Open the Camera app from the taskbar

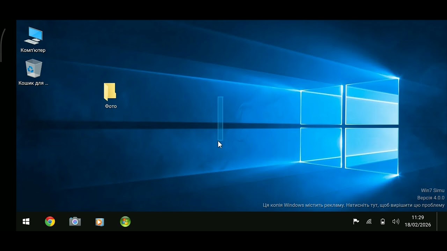[x=75, y=222]
